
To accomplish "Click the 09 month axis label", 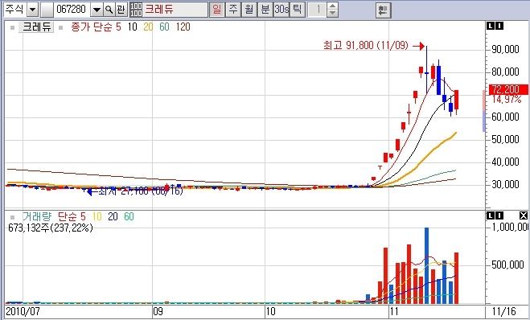I will coord(158,311).
